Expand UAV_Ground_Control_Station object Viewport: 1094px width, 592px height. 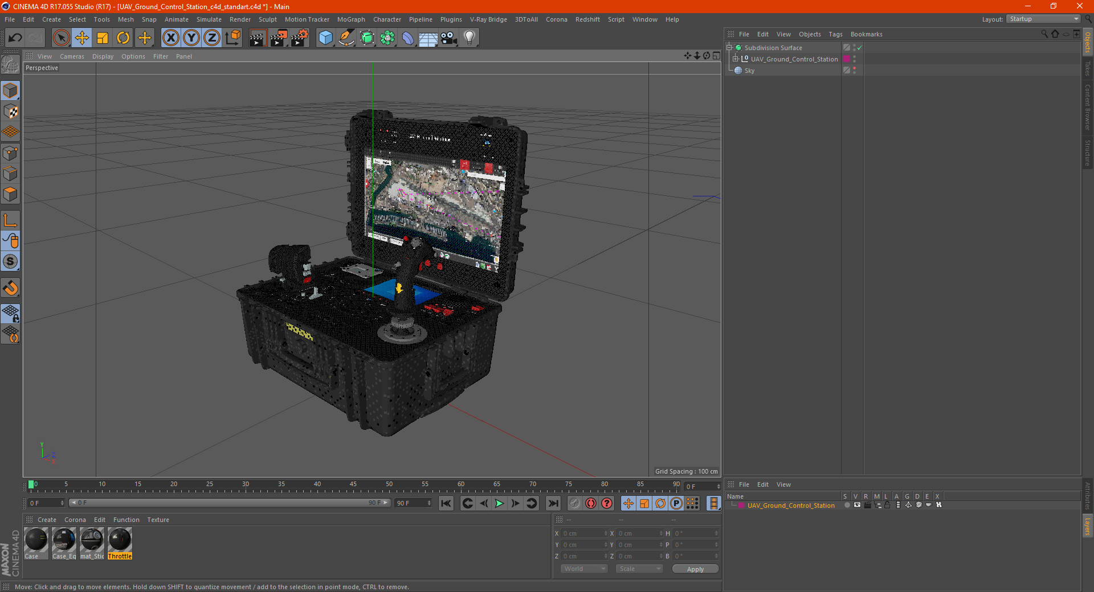click(736, 59)
